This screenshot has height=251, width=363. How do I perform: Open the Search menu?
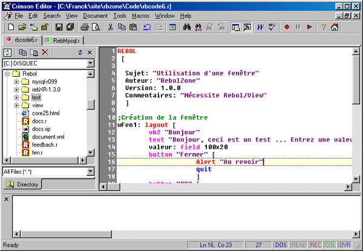point(51,16)
